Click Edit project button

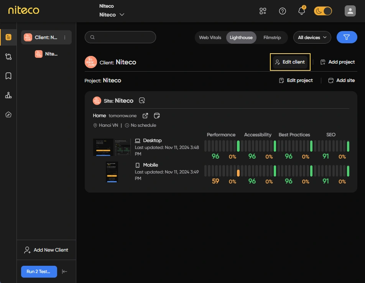click(x=296, y=80)
